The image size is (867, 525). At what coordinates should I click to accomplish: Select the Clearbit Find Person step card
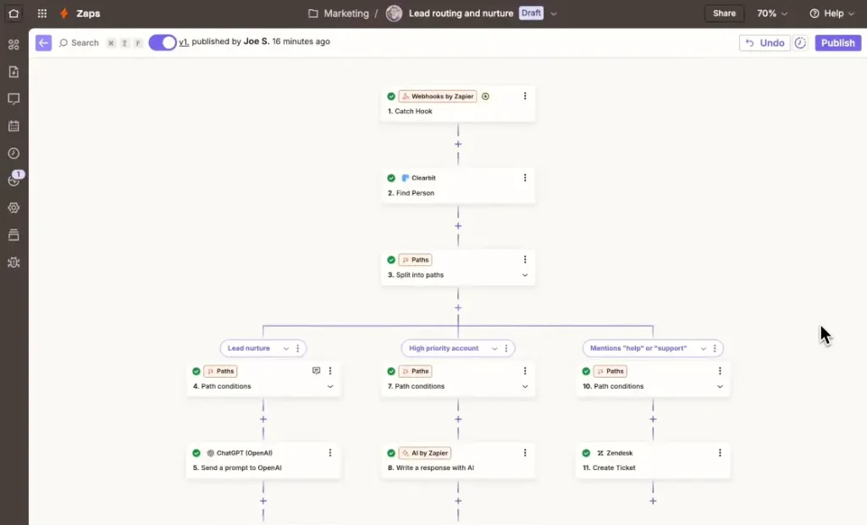[458, 185]
